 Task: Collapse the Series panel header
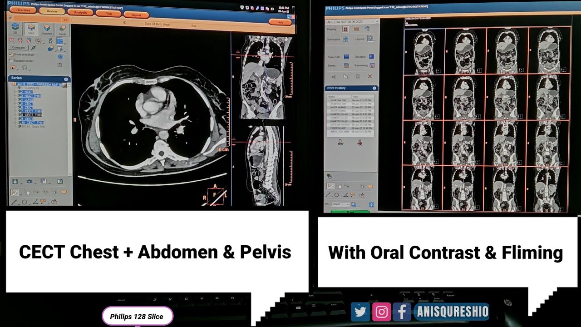click(66, 79)
